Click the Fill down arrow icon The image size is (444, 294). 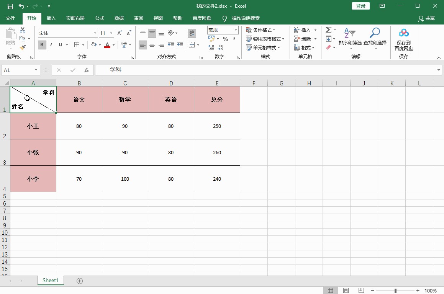(328, 39)
